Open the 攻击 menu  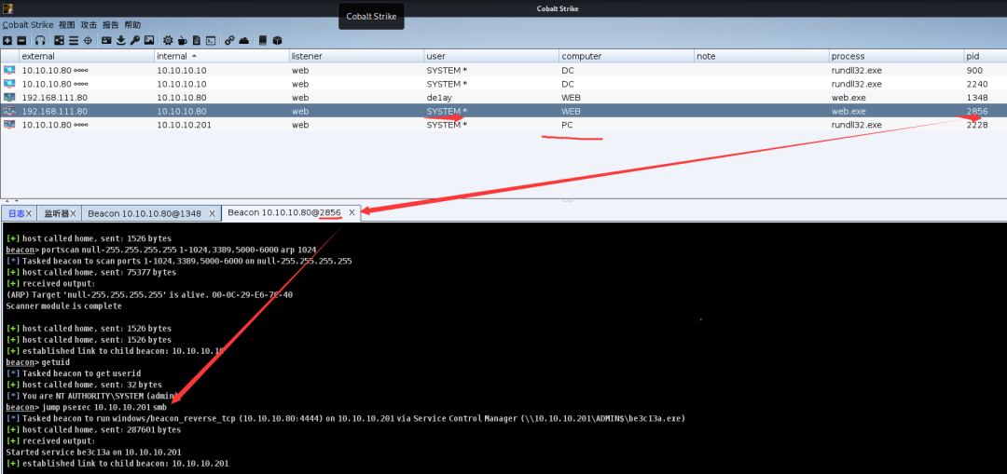pyautogui.click(x=89, y=25)
